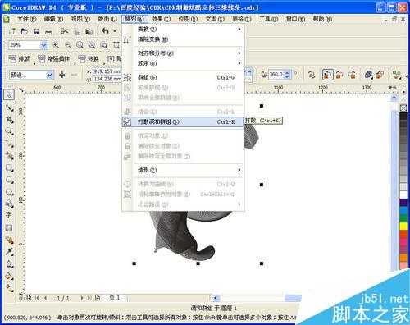Click the Save icon in toolbar

point(36,31)
